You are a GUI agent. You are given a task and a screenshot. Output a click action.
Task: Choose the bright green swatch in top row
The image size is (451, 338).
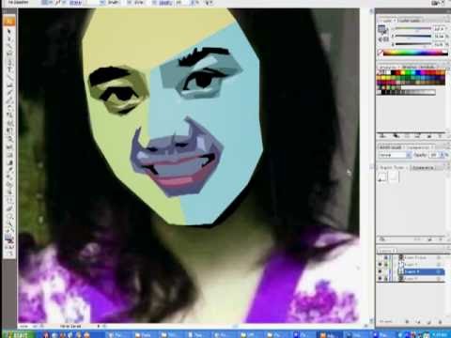(x=407, y=73)
